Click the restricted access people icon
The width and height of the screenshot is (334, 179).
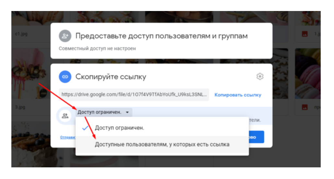(x=65, y=116)
